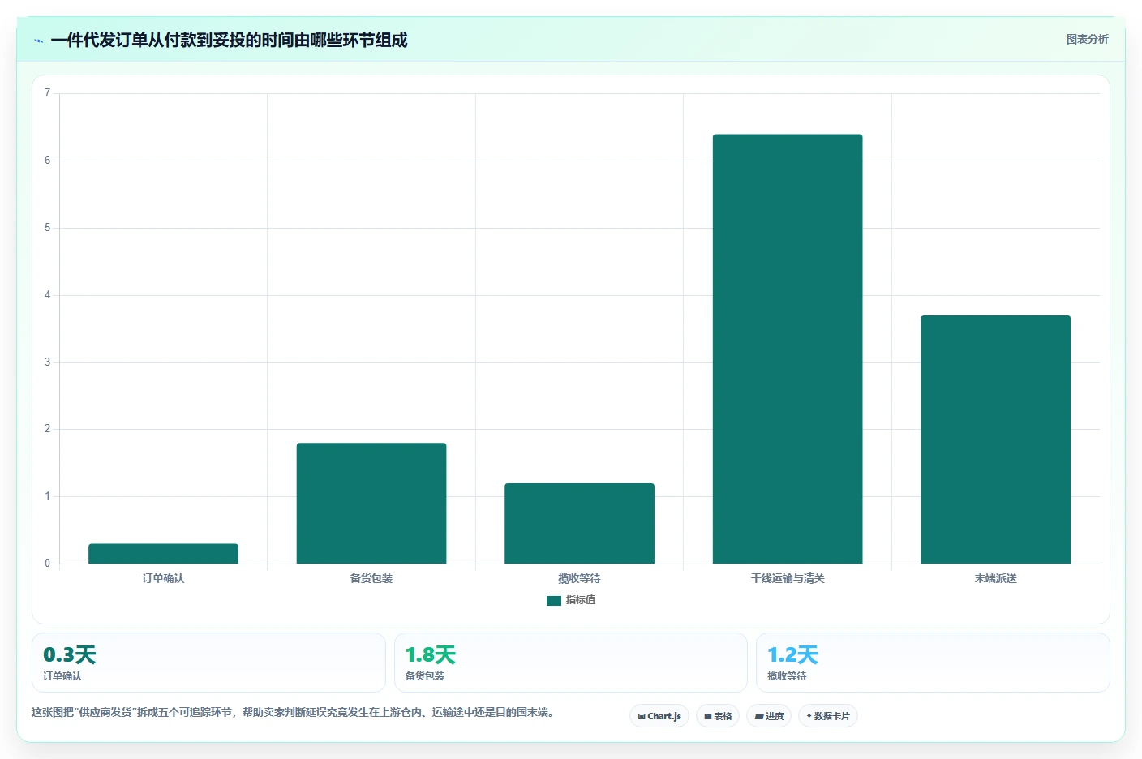Toggle the 指标值 legend color swatch
The height and width of the screenshot is (759, 1142).
(554, 601)
